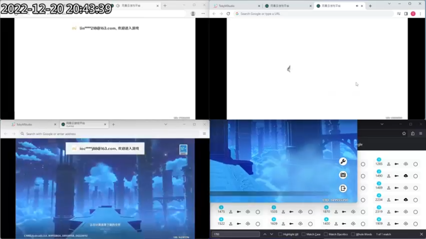426x239 pixels.
Task: Click the 12+ age rating badge in game
Action: click(183, 150)
